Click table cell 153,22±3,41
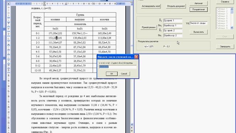The image size is (236, 133). [55, 38]
